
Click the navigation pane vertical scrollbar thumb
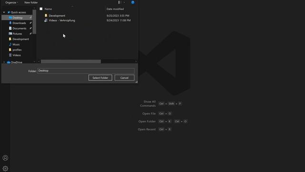coord(34,21)
